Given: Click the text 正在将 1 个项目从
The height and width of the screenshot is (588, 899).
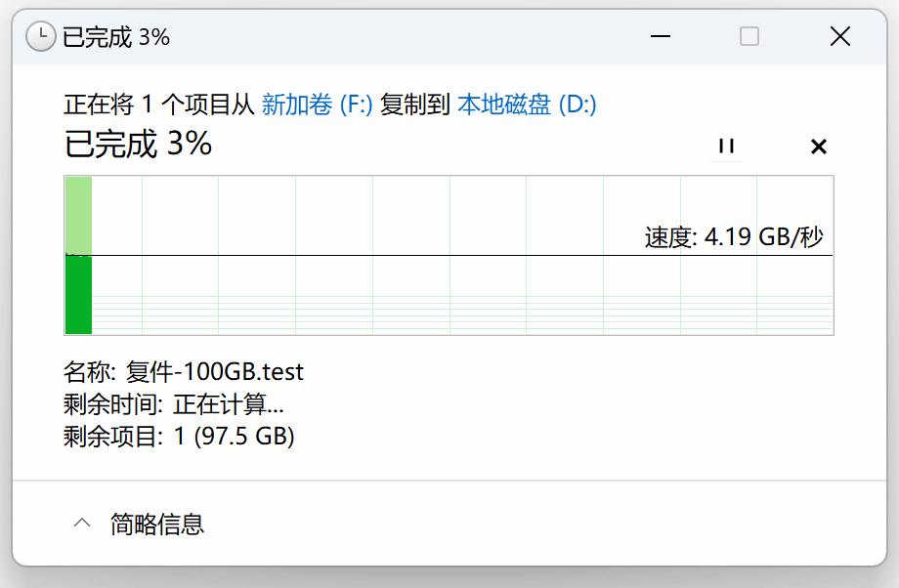Looking at the screenshot, I should click(x=159, y=105).
